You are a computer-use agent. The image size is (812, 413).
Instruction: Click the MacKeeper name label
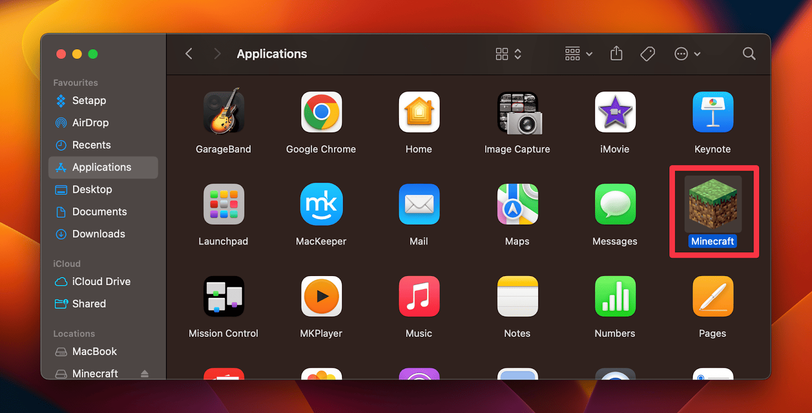pyautogui.click(x=321, y=242)
